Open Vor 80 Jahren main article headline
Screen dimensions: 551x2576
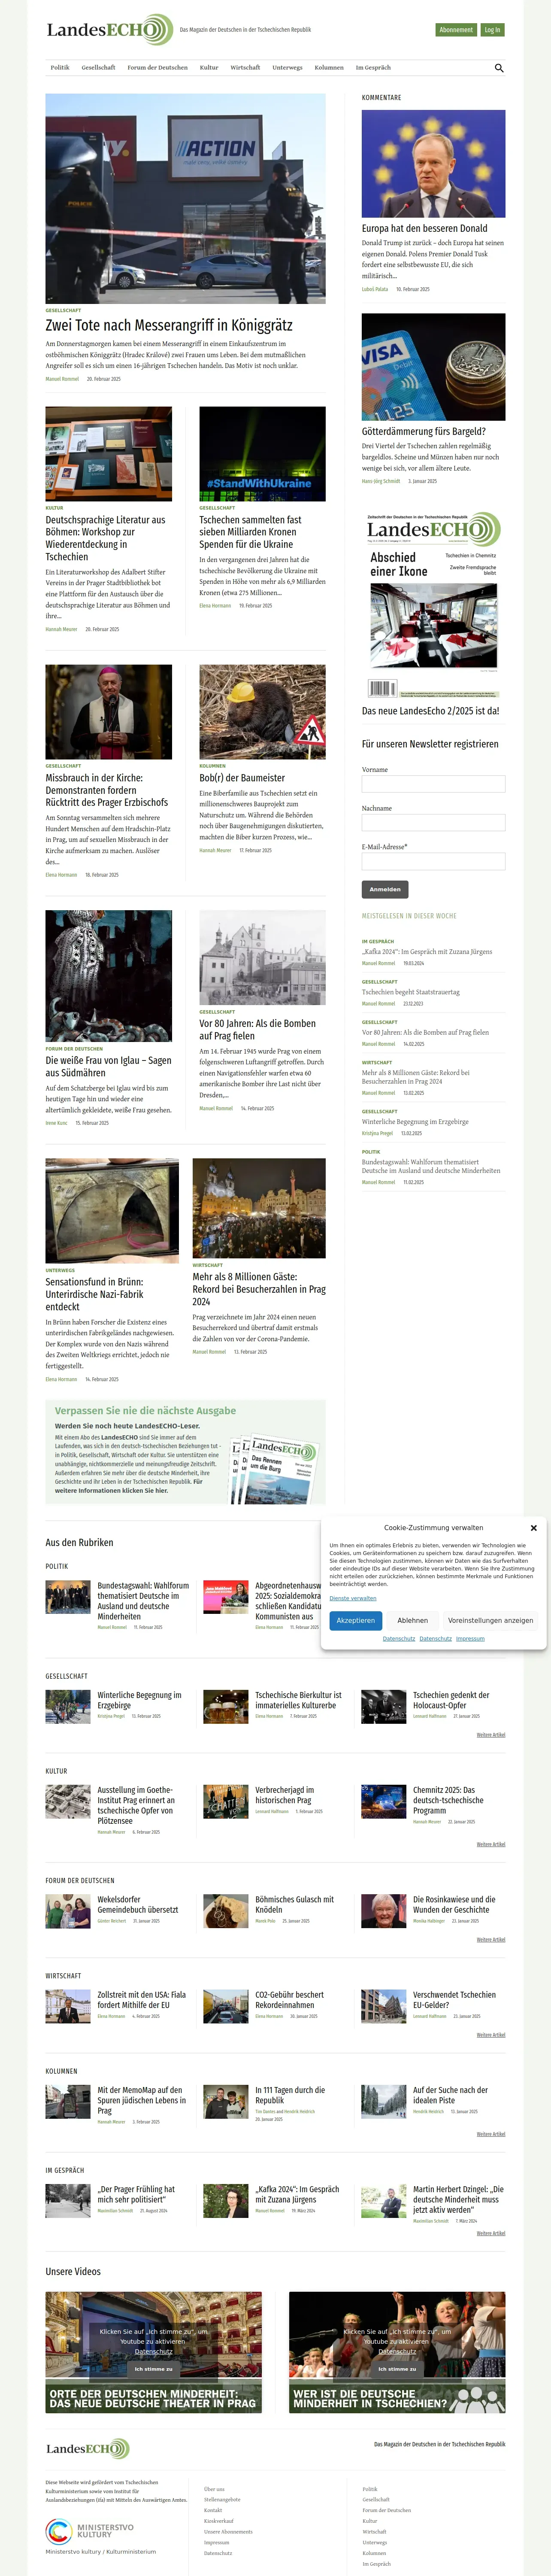point(257,1029)
